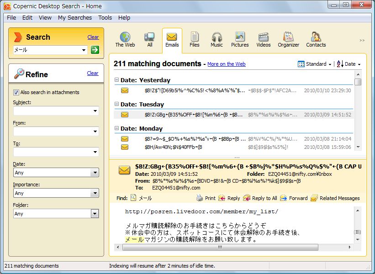The height and width of the screenshot is (274, 375).
Task: Open the Help menu
Action: [x=124, y=18]
